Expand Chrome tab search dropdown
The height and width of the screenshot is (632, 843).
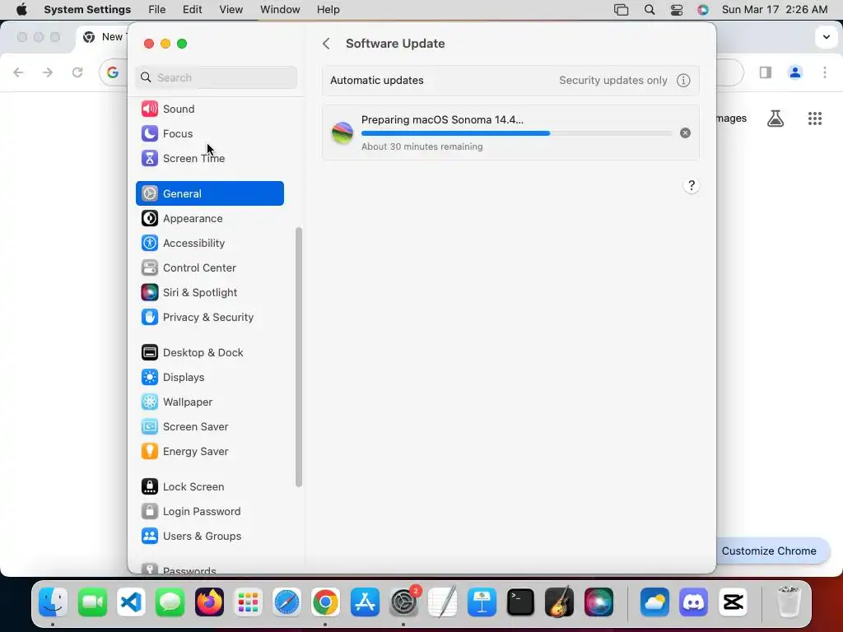click(x=827, y=37)
